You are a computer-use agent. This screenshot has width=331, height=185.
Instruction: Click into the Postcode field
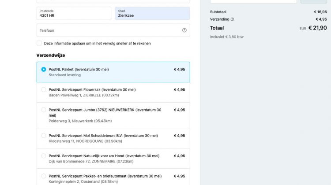74,13
